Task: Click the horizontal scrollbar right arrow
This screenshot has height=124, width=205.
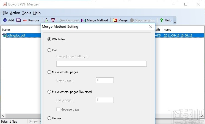Action: [x=202, y=115]
